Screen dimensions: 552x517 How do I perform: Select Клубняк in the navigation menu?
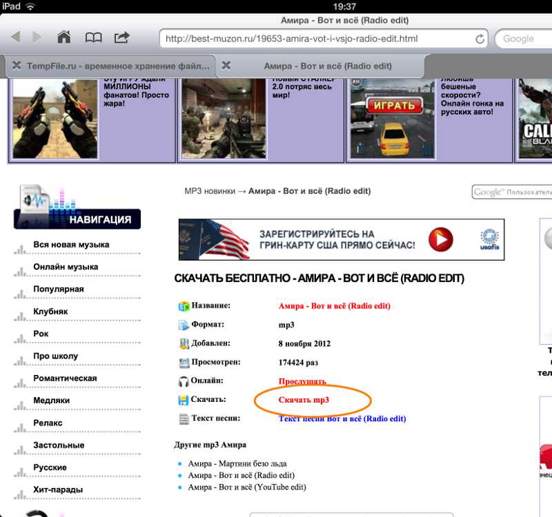[x=50, y=312]
